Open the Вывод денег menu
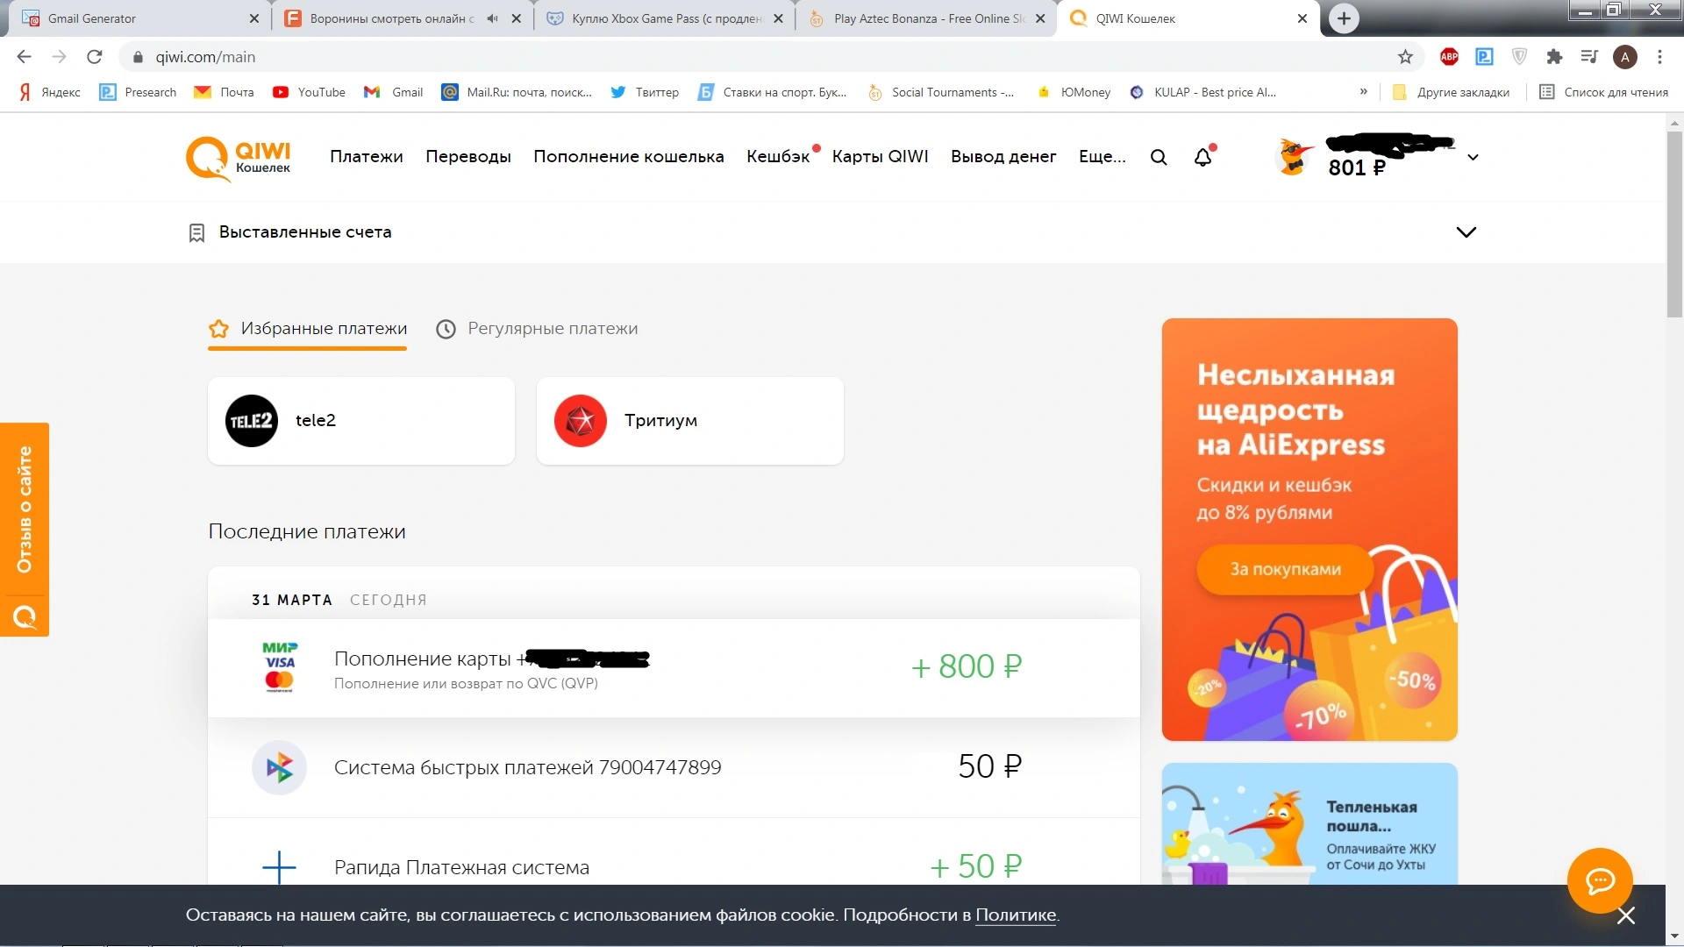This screenshot has height=947, width=1684. coord(1003,157)
